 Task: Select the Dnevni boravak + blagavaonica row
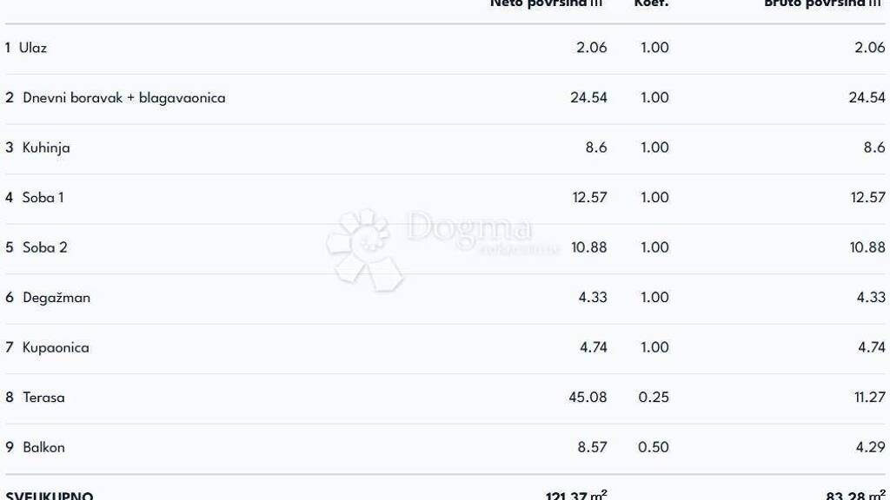tap(123, 98)
